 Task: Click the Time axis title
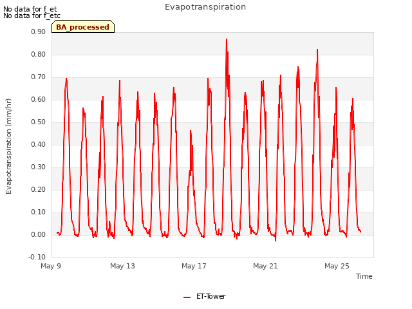pyautogui.click(x=364, y=276)
